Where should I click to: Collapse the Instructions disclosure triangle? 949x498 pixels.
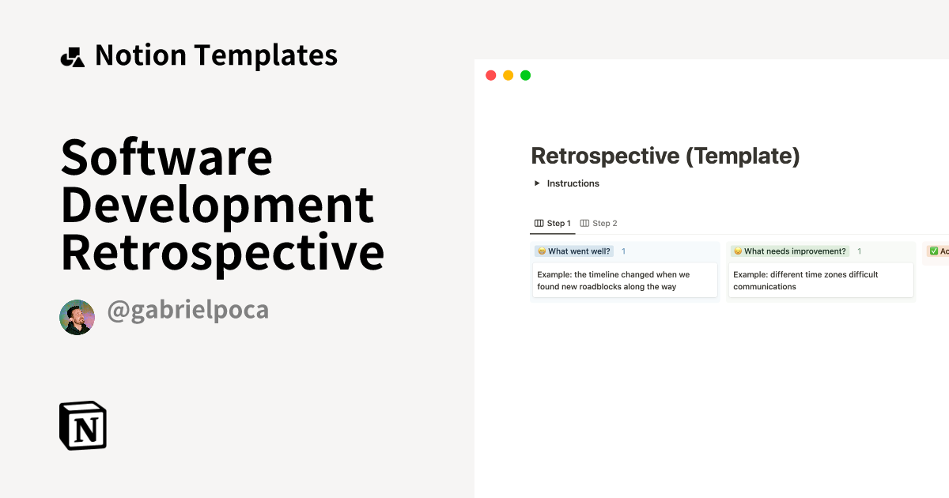536,183
